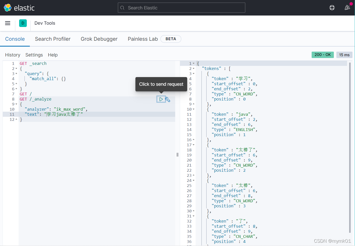Click the Elastic logo
The image size is (355, 246).
pos(19,8)
